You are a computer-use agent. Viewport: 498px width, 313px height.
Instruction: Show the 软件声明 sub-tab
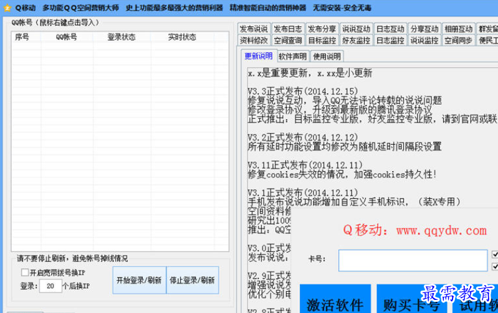[293, 57]
